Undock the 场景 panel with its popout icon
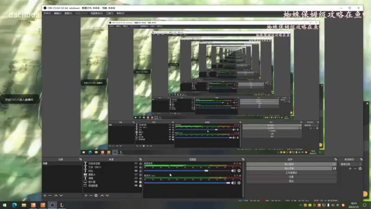The image size is (371, 209). (80, 159)
